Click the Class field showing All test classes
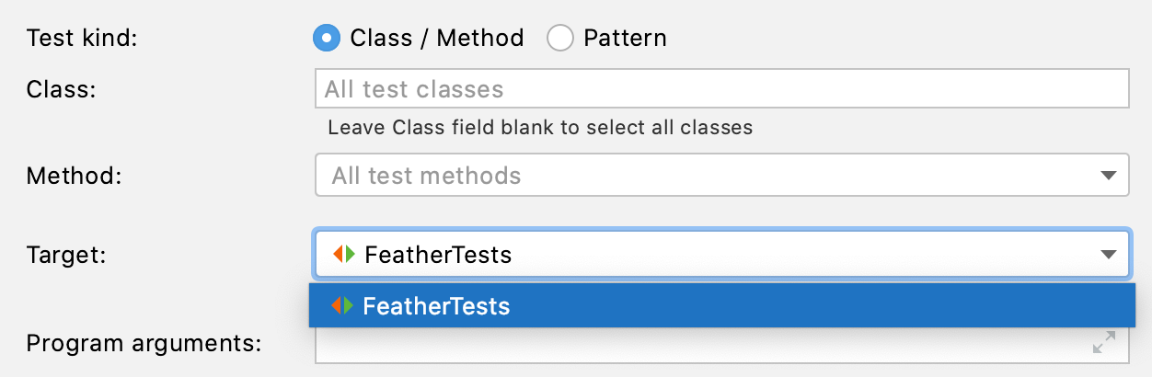 (x=721, y=89)
